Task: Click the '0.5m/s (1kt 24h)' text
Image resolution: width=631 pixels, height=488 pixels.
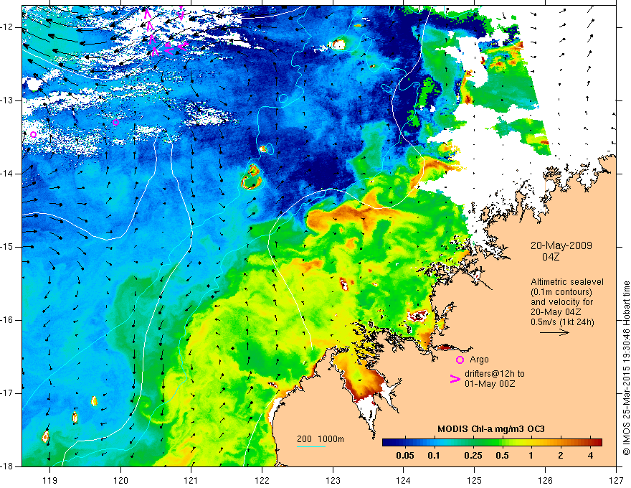Action: pyautogui.click(x=562, y=322)
